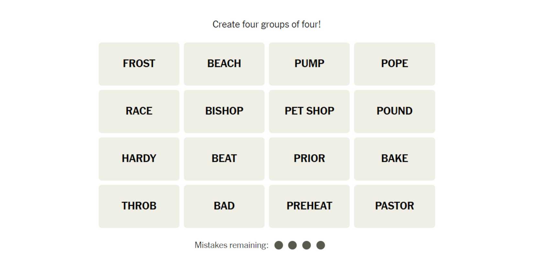The height and width of the screenshot is (267, 534).
Task: Select the THROB tile
Action: (x=139, y=206)
